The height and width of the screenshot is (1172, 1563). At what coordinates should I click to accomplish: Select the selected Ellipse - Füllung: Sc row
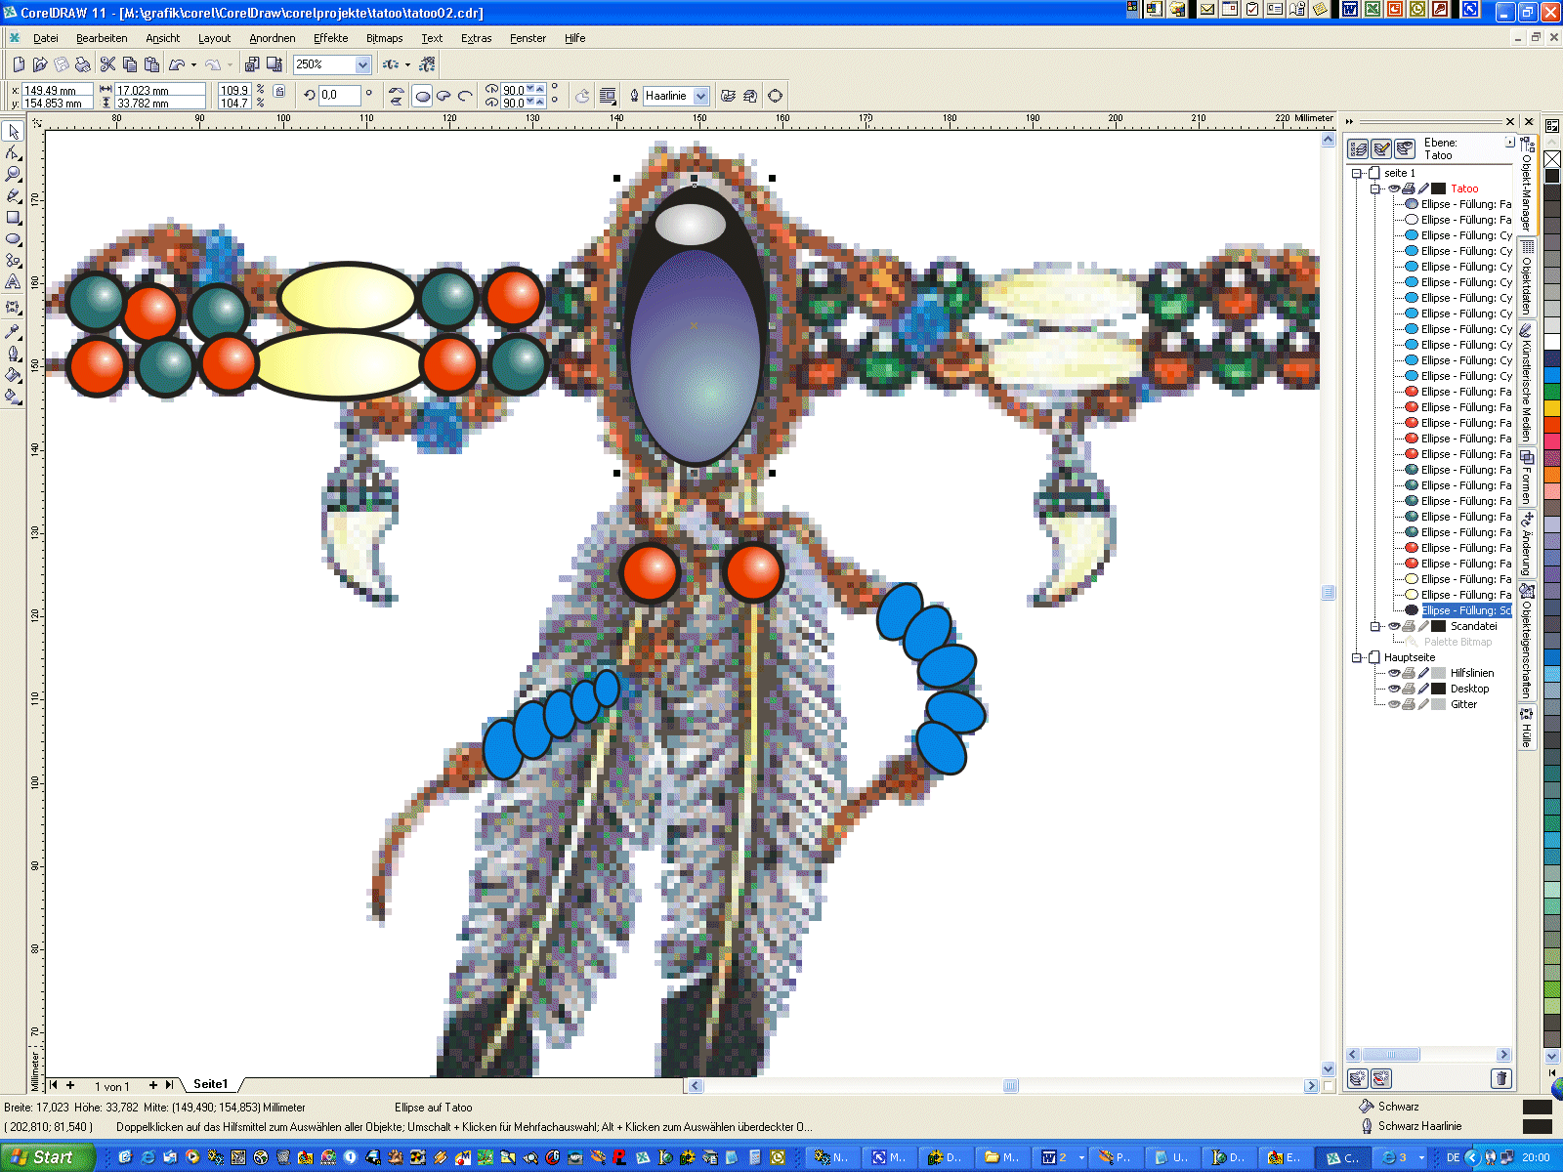(x=1466, y=610)
